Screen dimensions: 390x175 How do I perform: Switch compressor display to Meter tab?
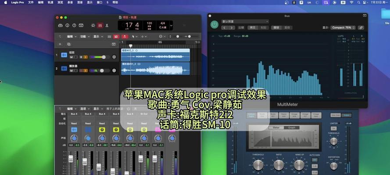[276, 128]
